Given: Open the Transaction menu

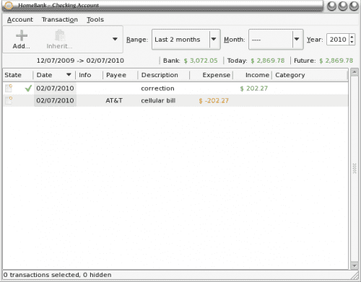Looking at the screenshot, I should click(60, 19).
